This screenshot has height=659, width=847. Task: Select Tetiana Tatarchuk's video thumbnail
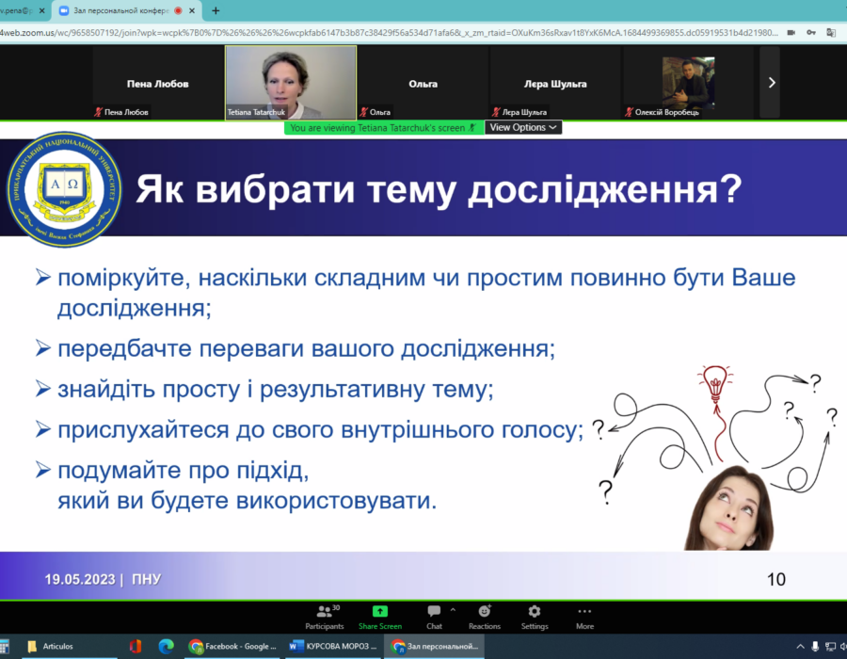tap(291, 83)
